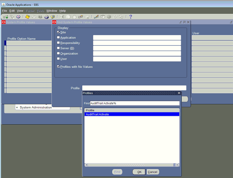Click the New record toolbar icon

point(6,17)
